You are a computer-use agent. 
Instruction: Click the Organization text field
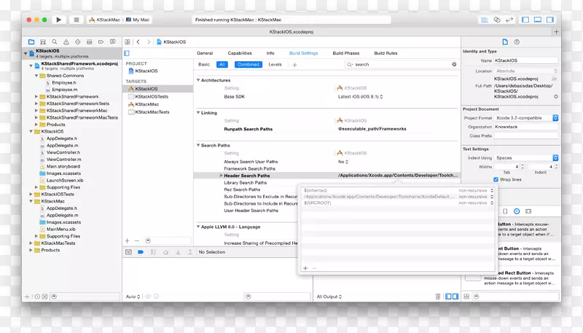525,126
